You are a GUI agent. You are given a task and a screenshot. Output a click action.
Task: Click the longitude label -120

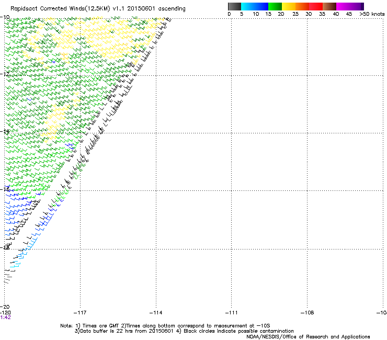point(5,313)
